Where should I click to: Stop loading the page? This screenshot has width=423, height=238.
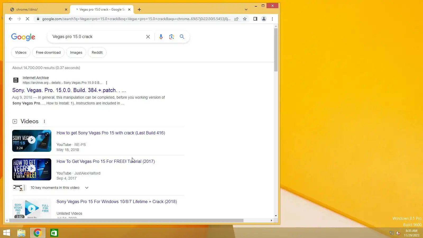coord(27,19)
